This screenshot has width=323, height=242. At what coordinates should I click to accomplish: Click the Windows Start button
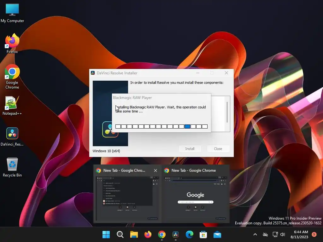pos(106,234)
